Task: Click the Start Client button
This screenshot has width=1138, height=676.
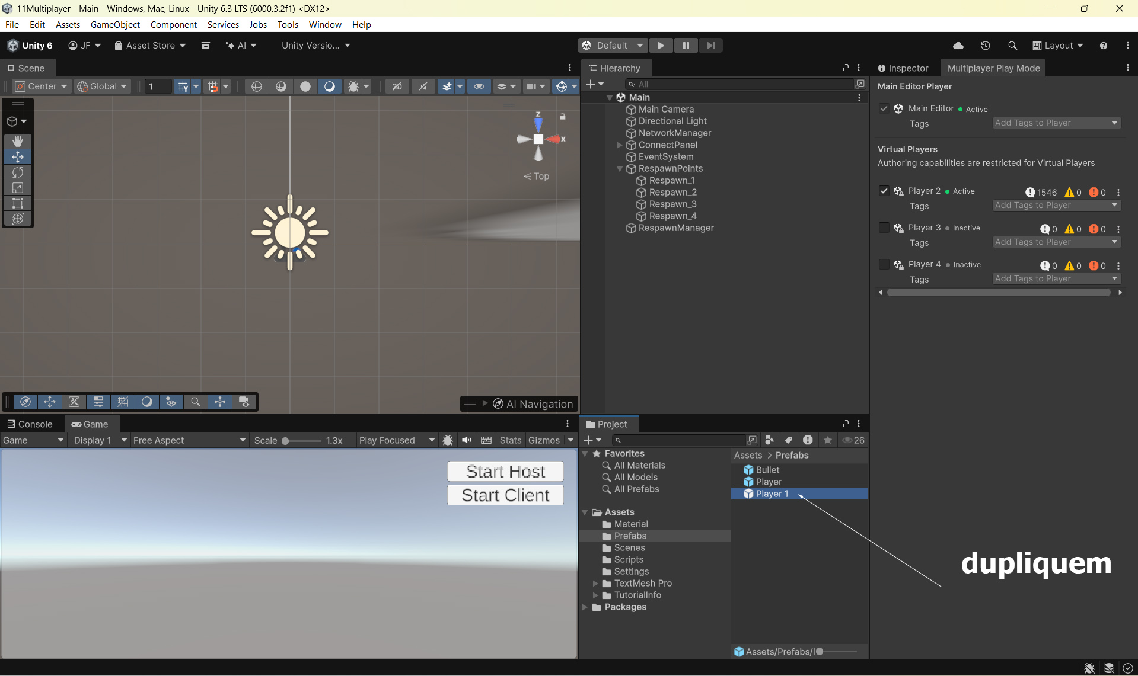Action: click(505, 495)
